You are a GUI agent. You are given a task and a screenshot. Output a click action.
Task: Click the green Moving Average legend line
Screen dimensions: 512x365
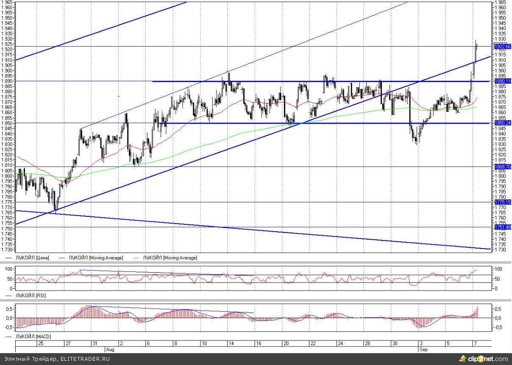[138, 257]
